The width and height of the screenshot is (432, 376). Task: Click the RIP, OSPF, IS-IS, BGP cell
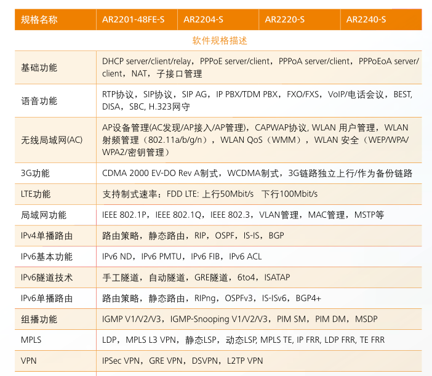point(259,236)
